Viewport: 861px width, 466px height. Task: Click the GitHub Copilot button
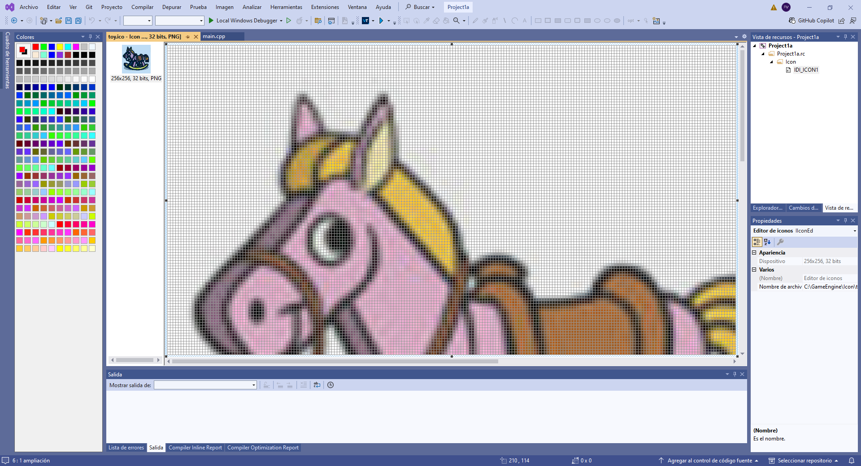812,21
